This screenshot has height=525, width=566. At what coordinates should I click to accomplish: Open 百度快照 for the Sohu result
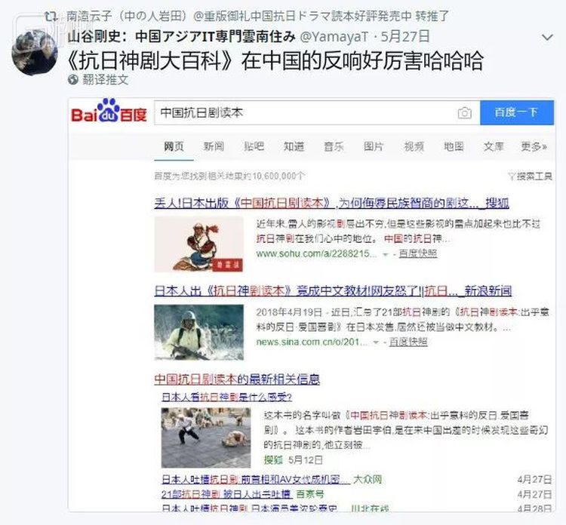tap(417, 253)
